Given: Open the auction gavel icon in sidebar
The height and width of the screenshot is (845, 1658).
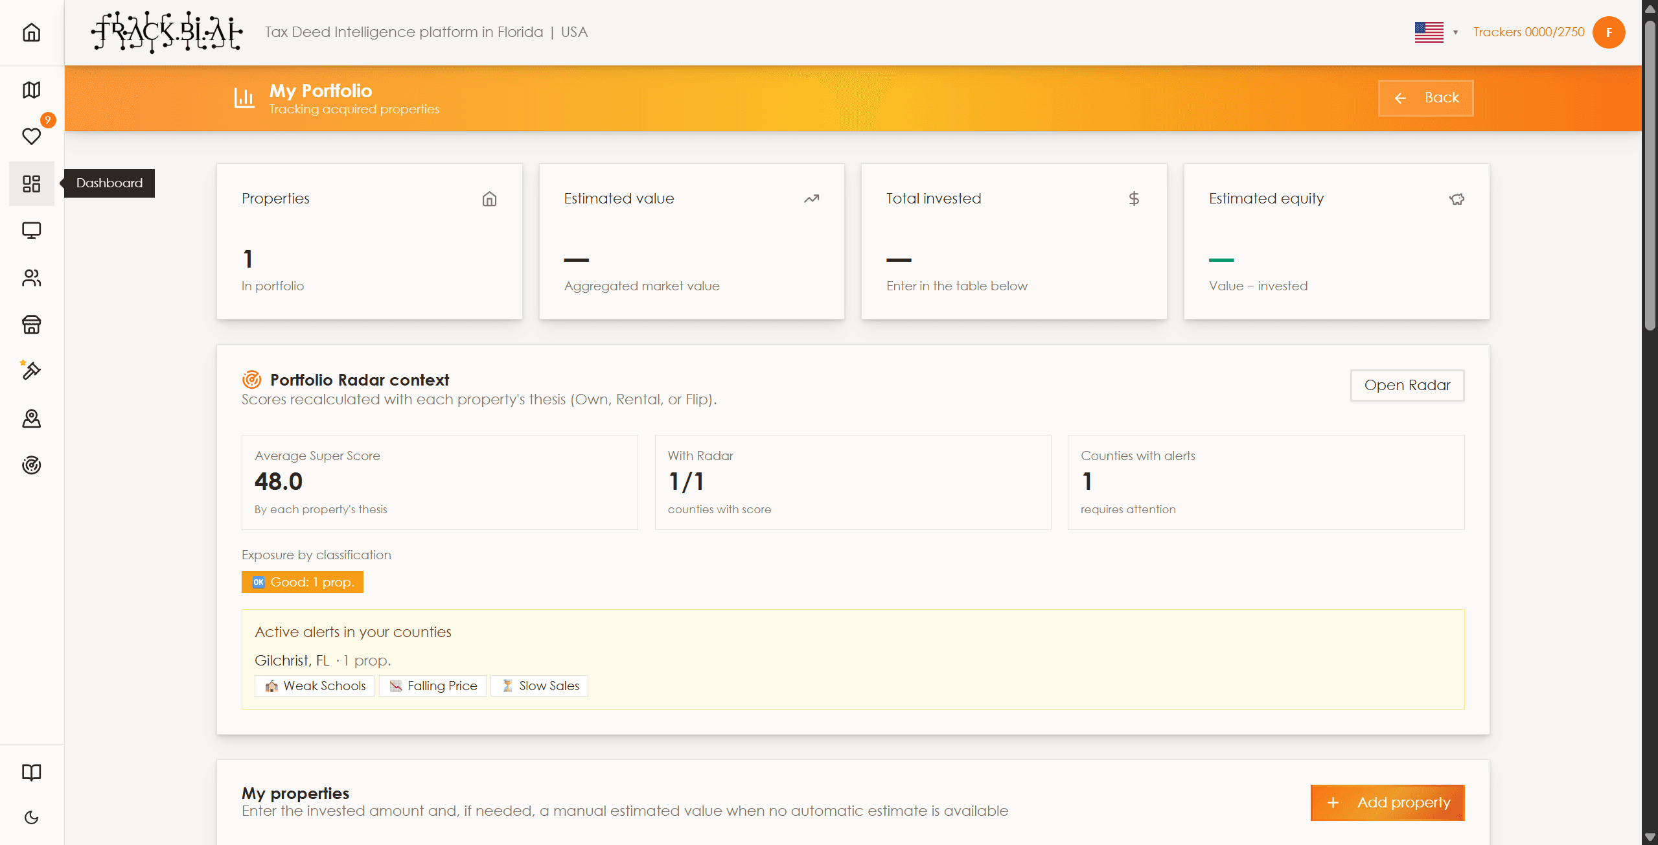Looking at the screenshot, I should click(x=31, y=371).
